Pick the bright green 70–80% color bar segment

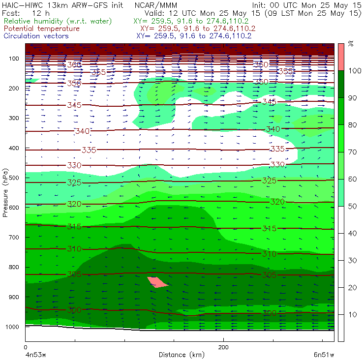[x=341, y=138]
